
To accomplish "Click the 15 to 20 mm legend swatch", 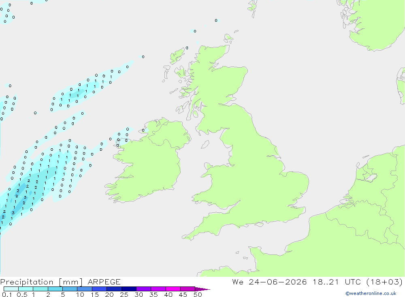I will click(x=99, y=289).
